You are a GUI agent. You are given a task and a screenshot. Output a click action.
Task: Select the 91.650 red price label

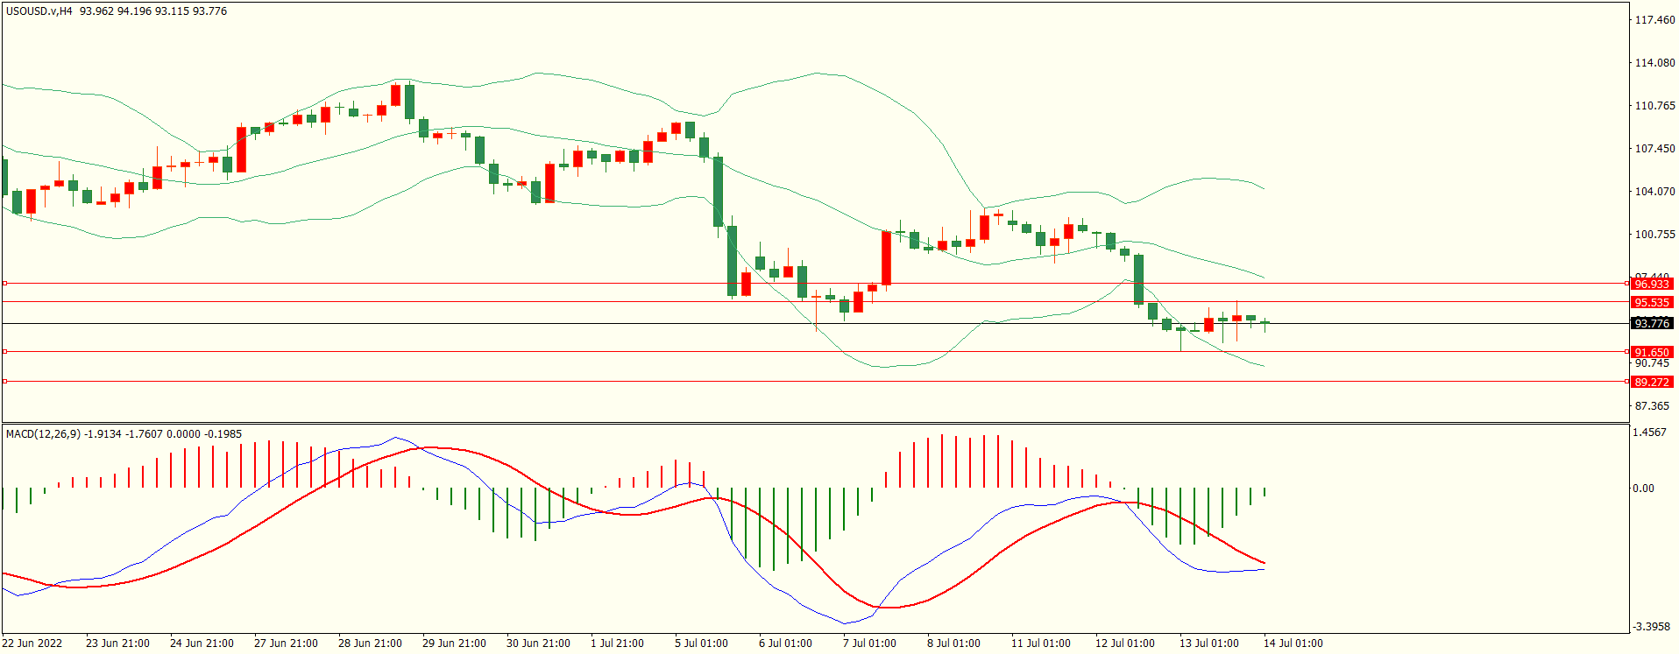click(1651, 352)
